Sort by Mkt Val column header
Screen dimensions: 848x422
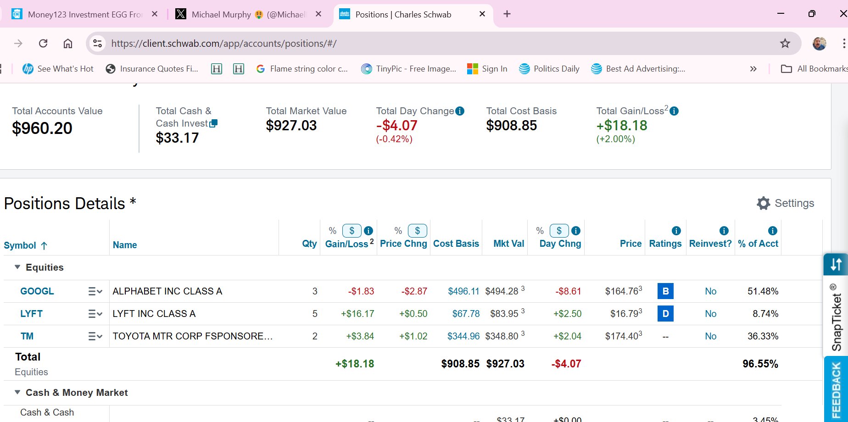509,244
